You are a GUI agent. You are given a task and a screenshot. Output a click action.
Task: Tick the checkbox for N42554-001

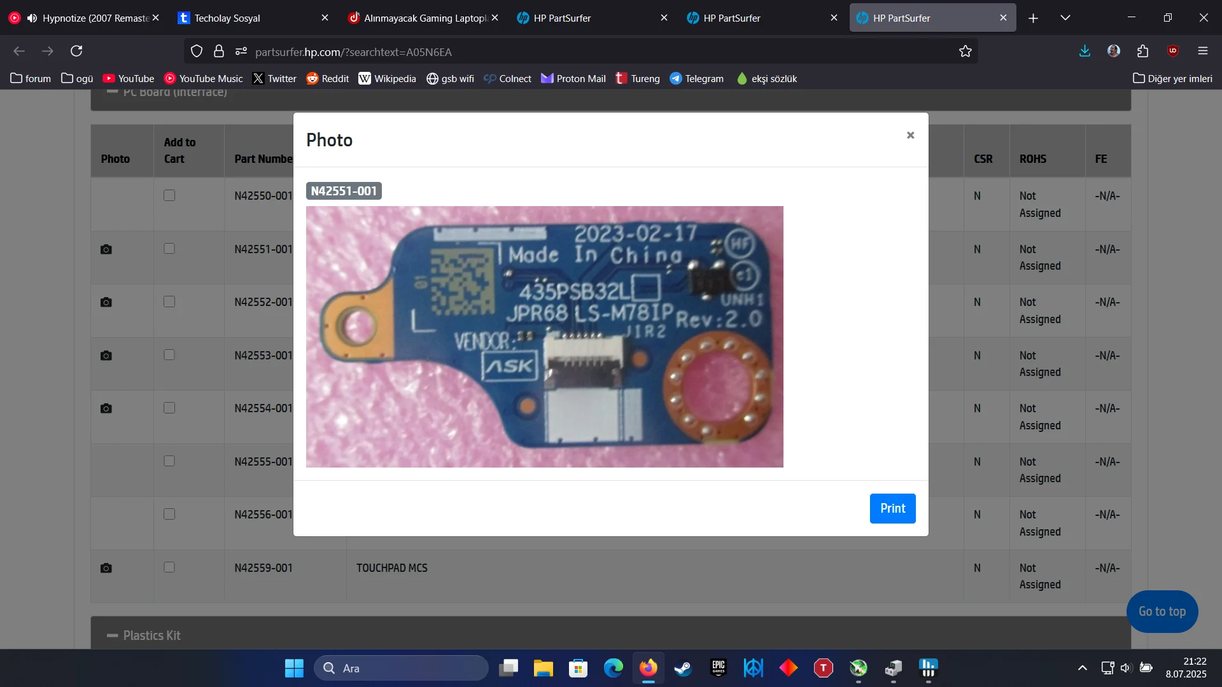point(169,408)
